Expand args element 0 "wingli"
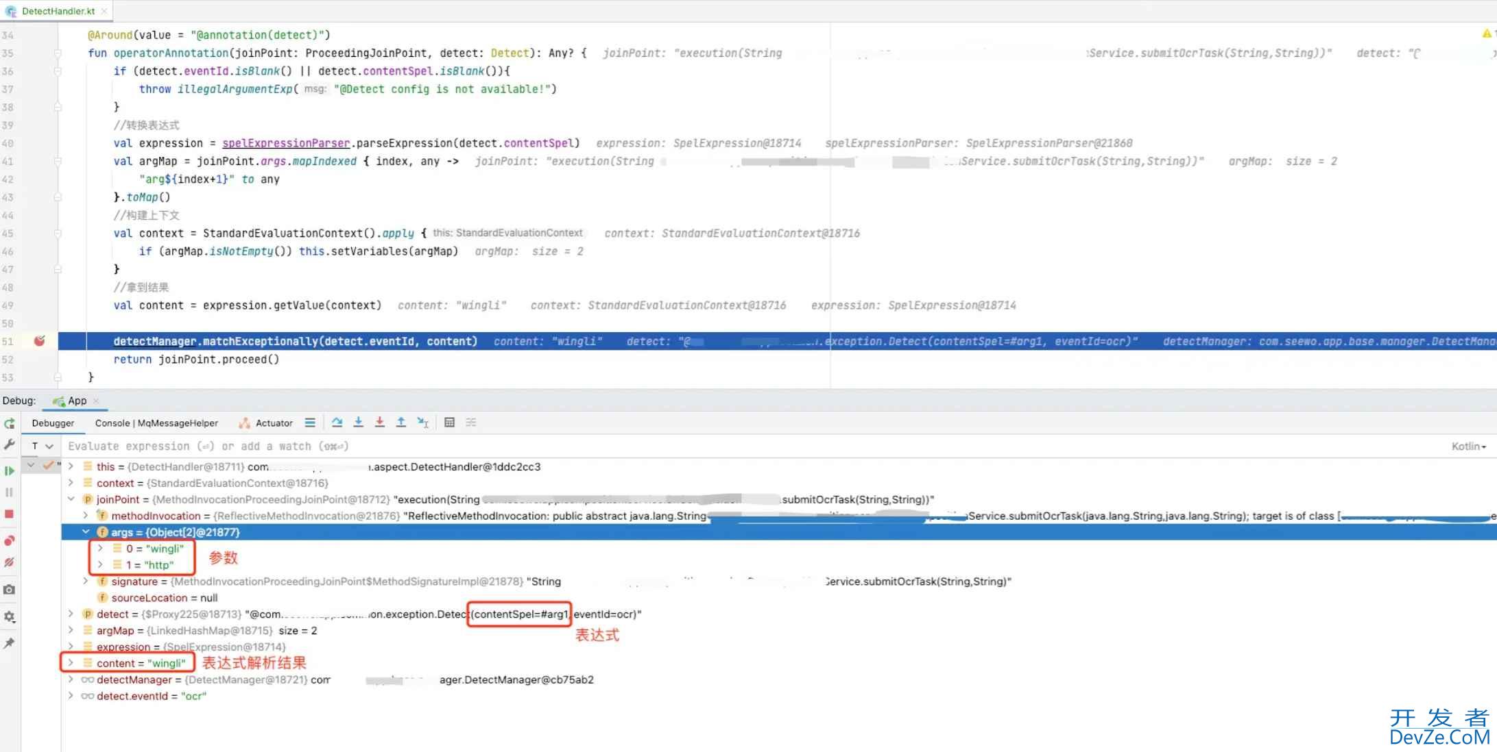Viewport: 1497px width, 752px height. pyautogui.click(x=100, y=549)
